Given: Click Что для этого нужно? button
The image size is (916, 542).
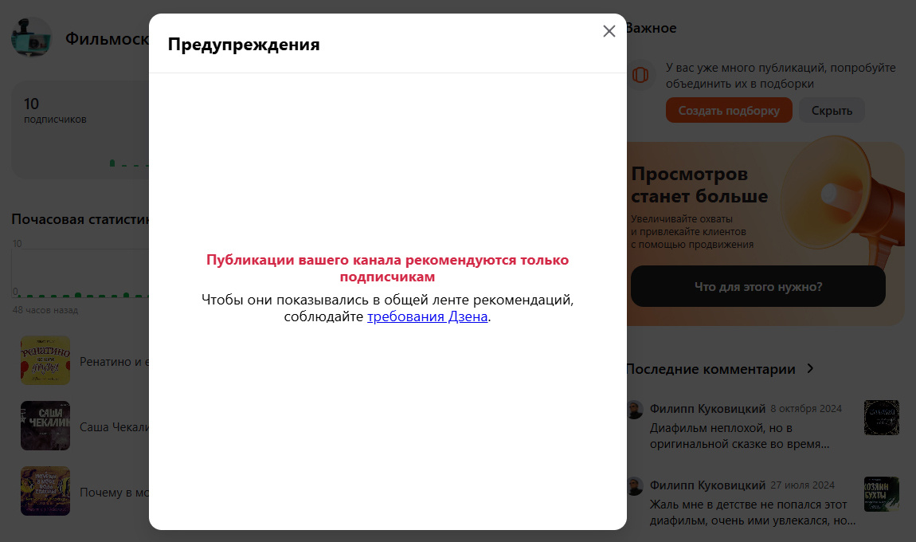Looking at the screenshot, I should (757, 286).
